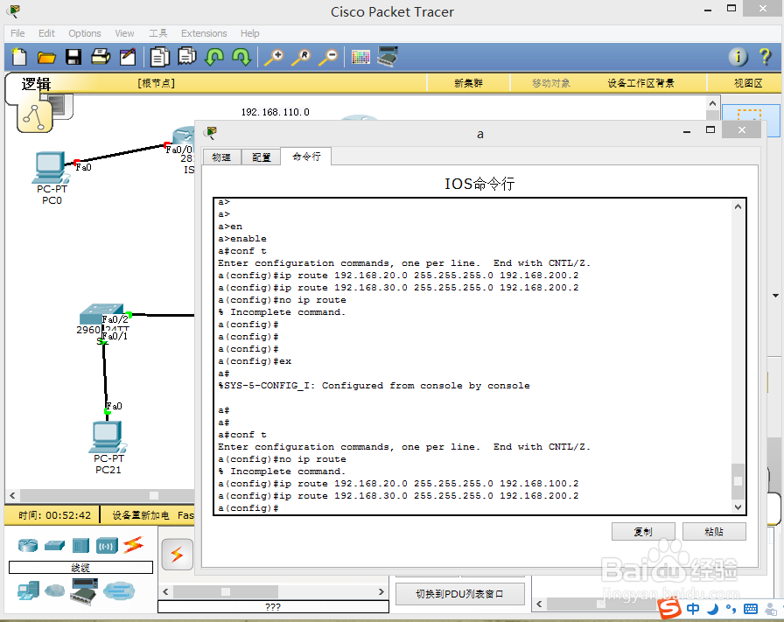This screenshot has width=784, height=622.
Task: Choose the End Devices category icon
Action: click(28, 591)
